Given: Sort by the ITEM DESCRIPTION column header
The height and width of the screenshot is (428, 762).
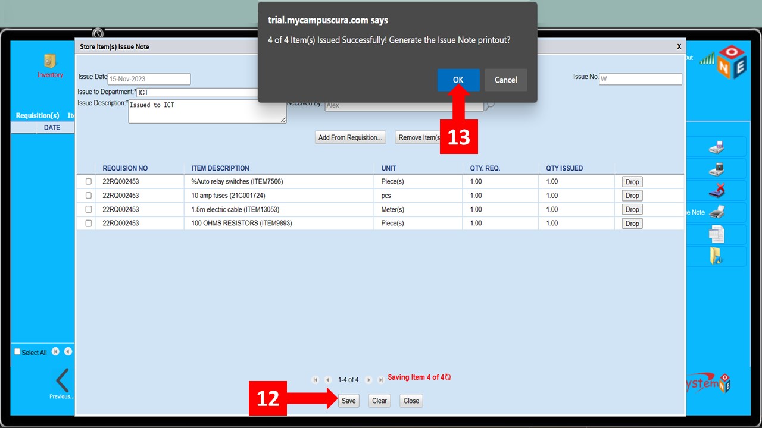Looking at the screenshot, I should click(x=220, y=168).
